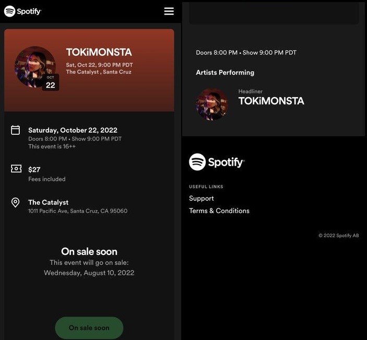Click the Saturday, October 22, 2022 date text

[73, 130]
